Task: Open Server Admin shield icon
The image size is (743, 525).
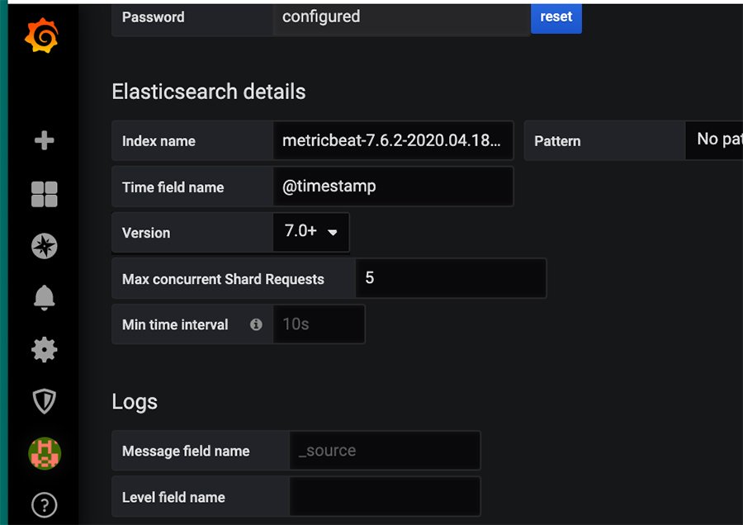Action: click(43, 401)
